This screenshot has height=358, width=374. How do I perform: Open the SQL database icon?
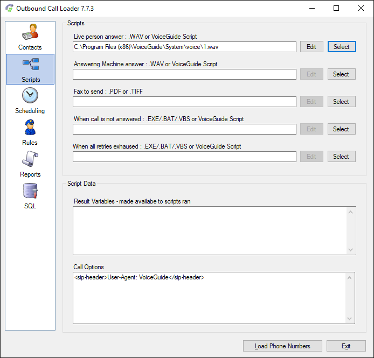pos(30,191)
